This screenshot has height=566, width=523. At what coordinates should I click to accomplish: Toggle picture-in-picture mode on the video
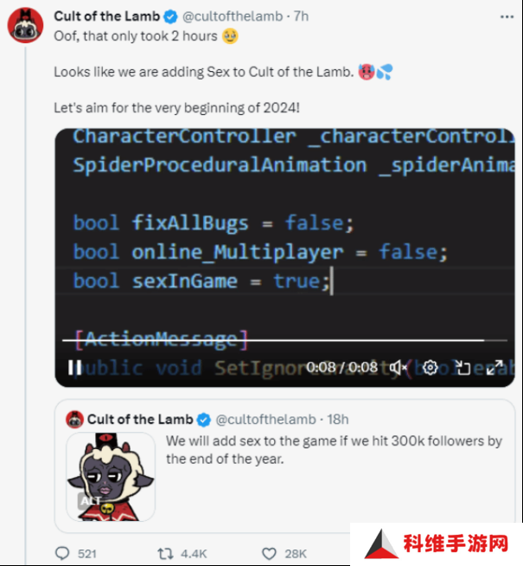462,368
